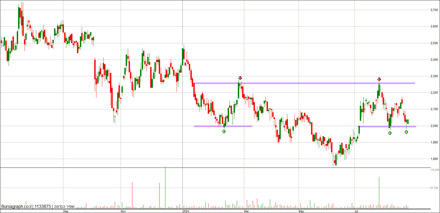Click the 2,000 price axis label
440x213 pixels.
[x=434, y=126]
